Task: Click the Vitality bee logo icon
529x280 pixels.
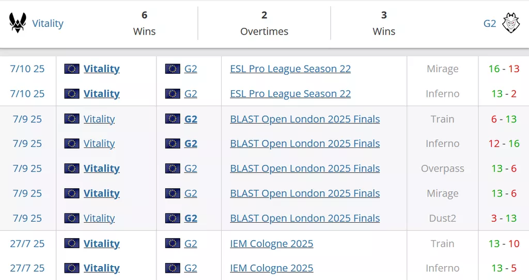Action: click(18, 23)
